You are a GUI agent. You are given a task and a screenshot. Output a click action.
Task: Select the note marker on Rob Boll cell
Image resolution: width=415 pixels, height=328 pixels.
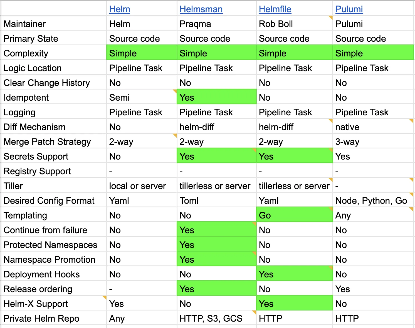click(331, 18)
